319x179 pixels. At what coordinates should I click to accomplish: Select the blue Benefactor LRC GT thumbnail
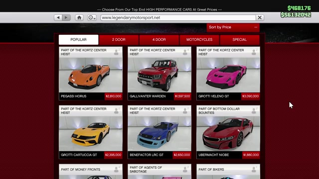159,134
